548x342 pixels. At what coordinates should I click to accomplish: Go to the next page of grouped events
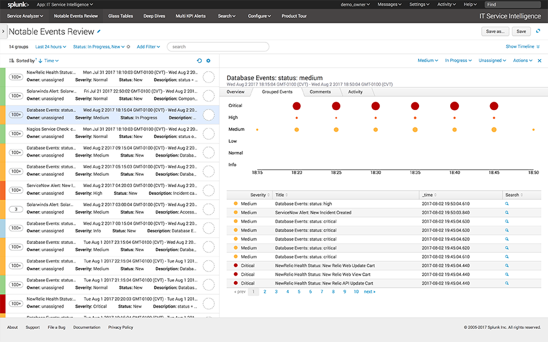click(370, 292)
